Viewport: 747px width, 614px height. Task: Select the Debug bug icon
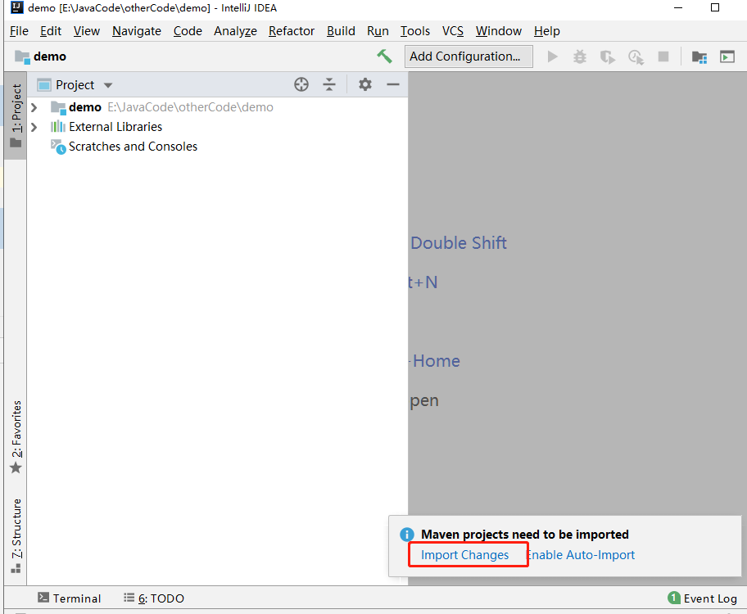[580, 56]
